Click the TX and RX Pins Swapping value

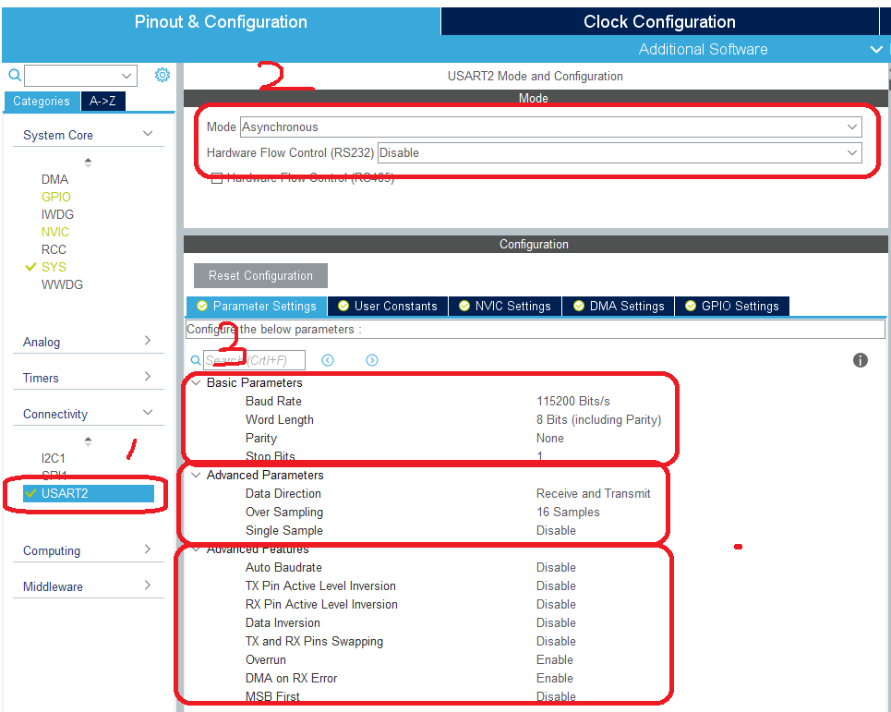(x=556, y=642)
